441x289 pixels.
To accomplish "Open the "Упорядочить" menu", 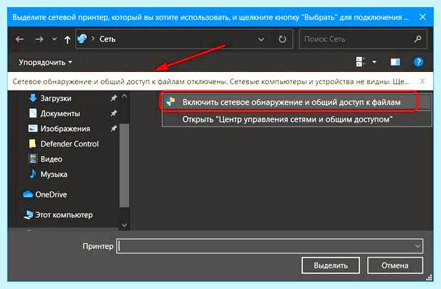I will [46, 62].
